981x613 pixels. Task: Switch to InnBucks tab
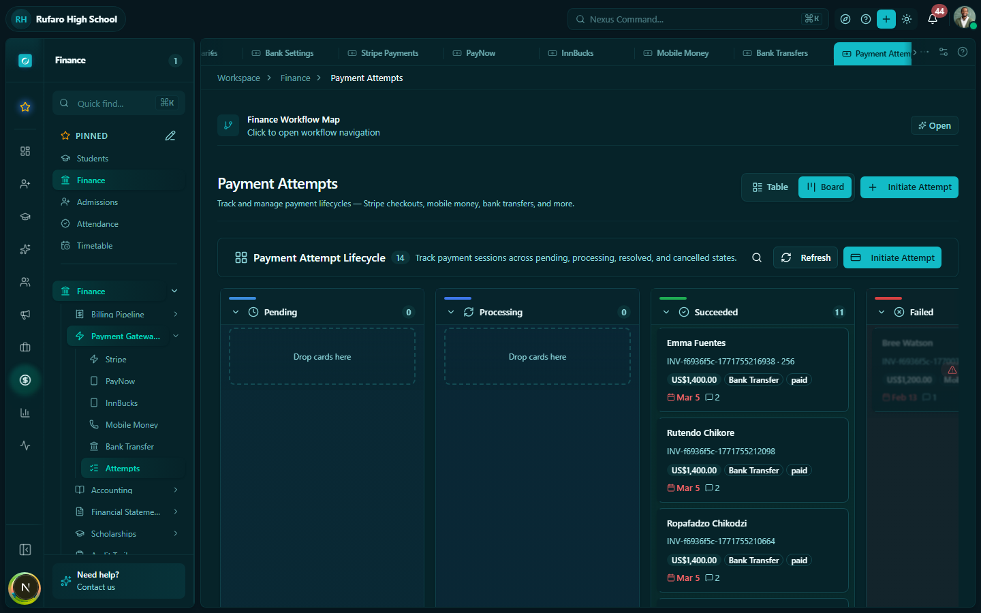click(571, 53)
